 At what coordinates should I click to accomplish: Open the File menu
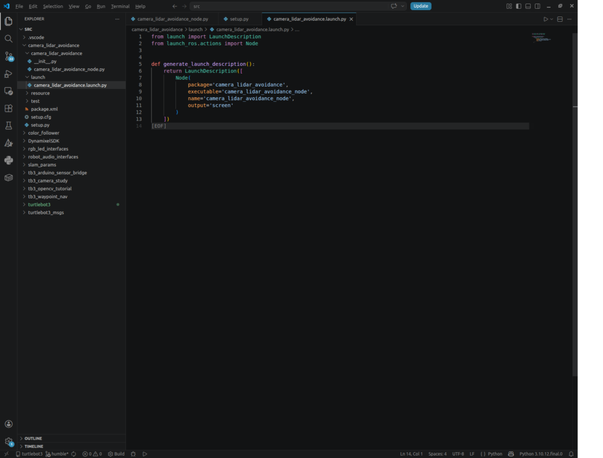click(19, 6)
